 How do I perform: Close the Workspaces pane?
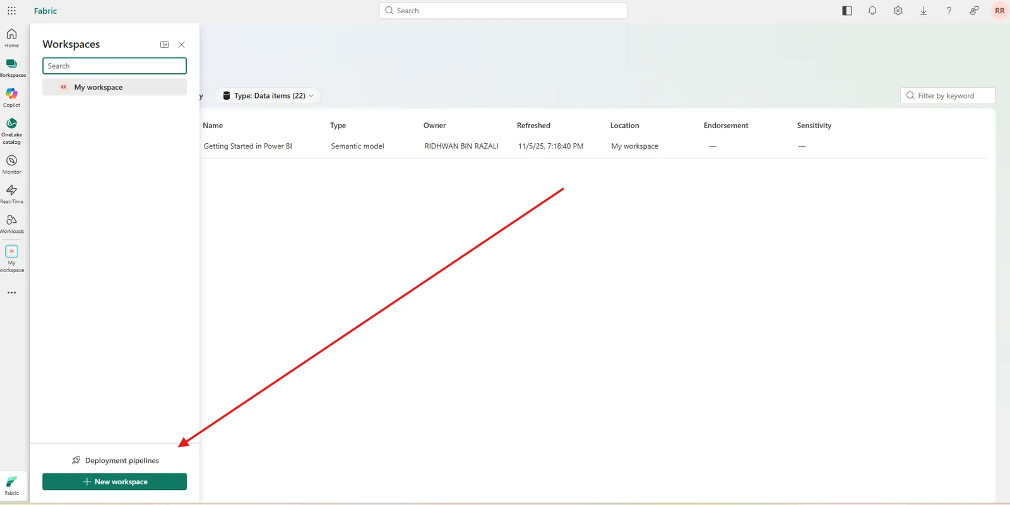pyautogui.click(x=181, y=44)
